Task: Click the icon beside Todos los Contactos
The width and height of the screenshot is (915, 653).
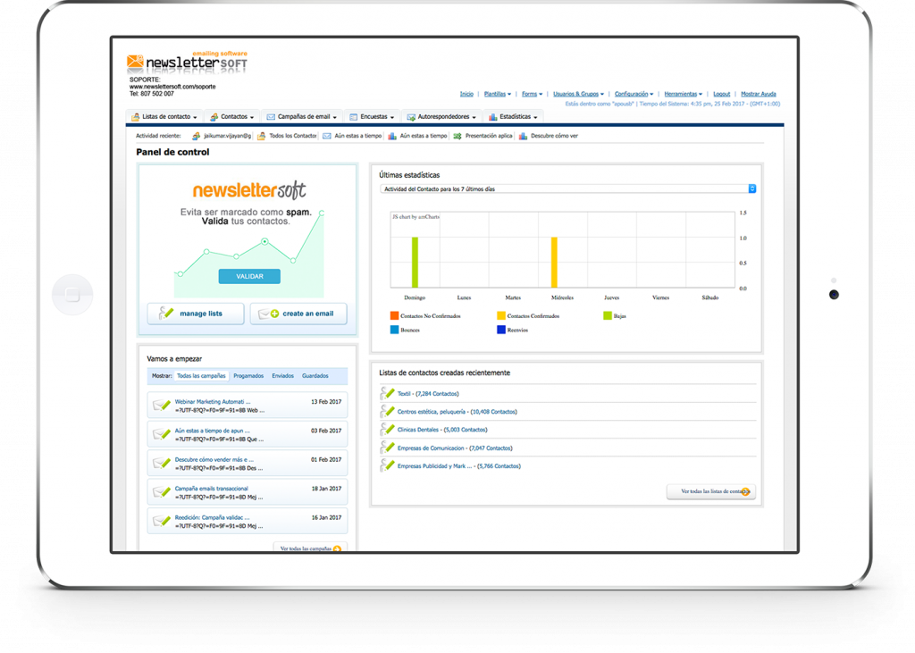Action: point(262,136)
